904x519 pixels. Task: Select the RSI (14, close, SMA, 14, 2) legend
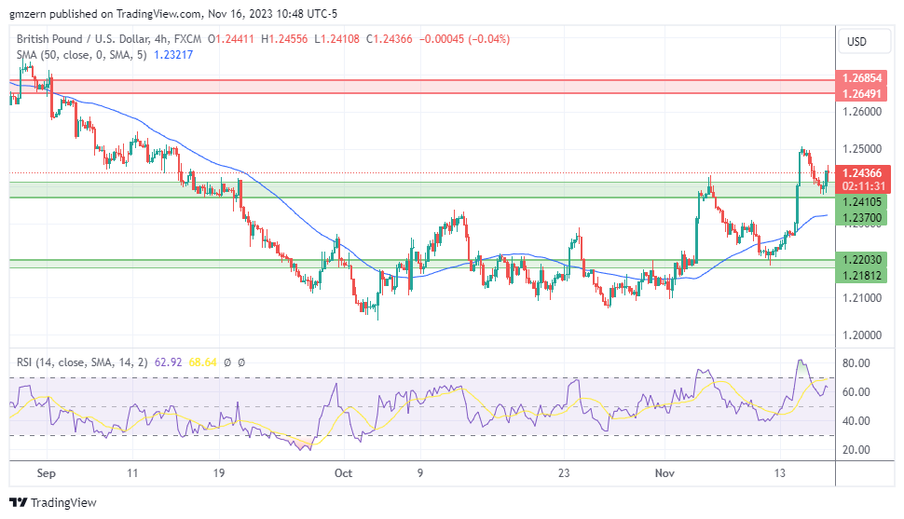pyautogui.click(x=82, y=362)
